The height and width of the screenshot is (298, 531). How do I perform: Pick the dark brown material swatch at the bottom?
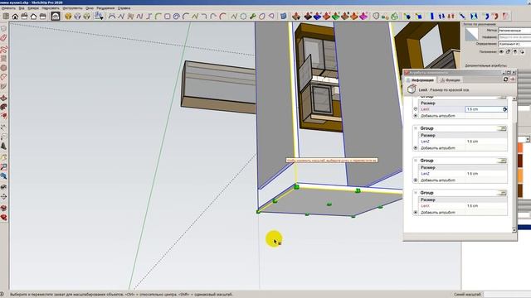tap(520, 191)
